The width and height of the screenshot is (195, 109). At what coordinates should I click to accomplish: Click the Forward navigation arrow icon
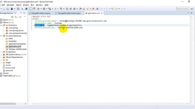[122, 9]
